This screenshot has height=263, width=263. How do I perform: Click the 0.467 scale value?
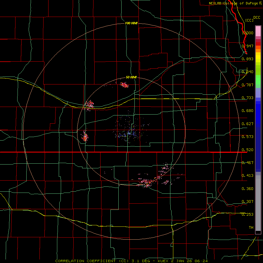click(248, 163)
